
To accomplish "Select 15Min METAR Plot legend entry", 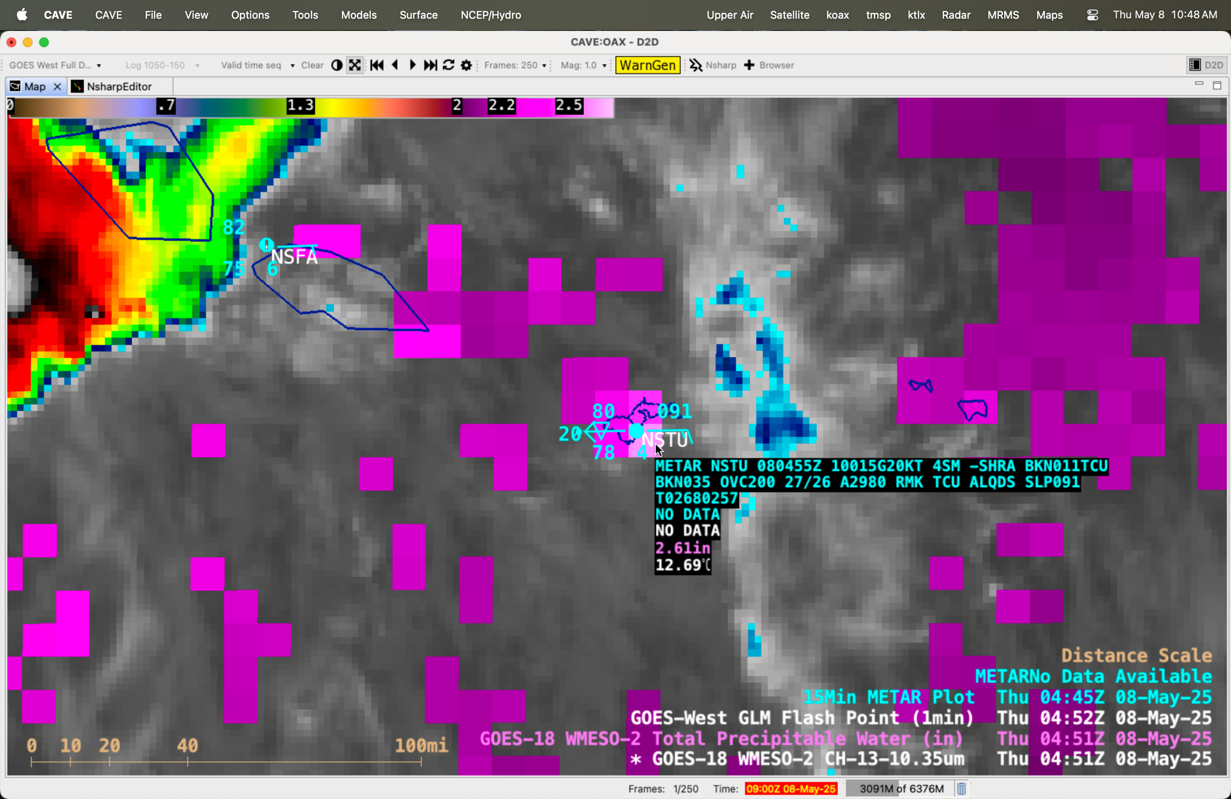I will [1007, 696].
